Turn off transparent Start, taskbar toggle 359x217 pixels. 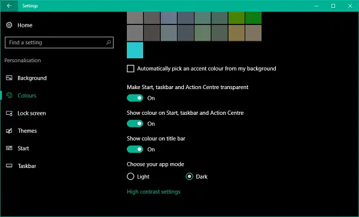135,98
